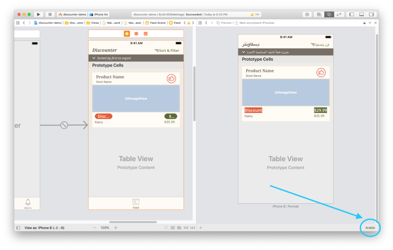Click iPhone 8 | Portrait preview label

pos(286,206)
